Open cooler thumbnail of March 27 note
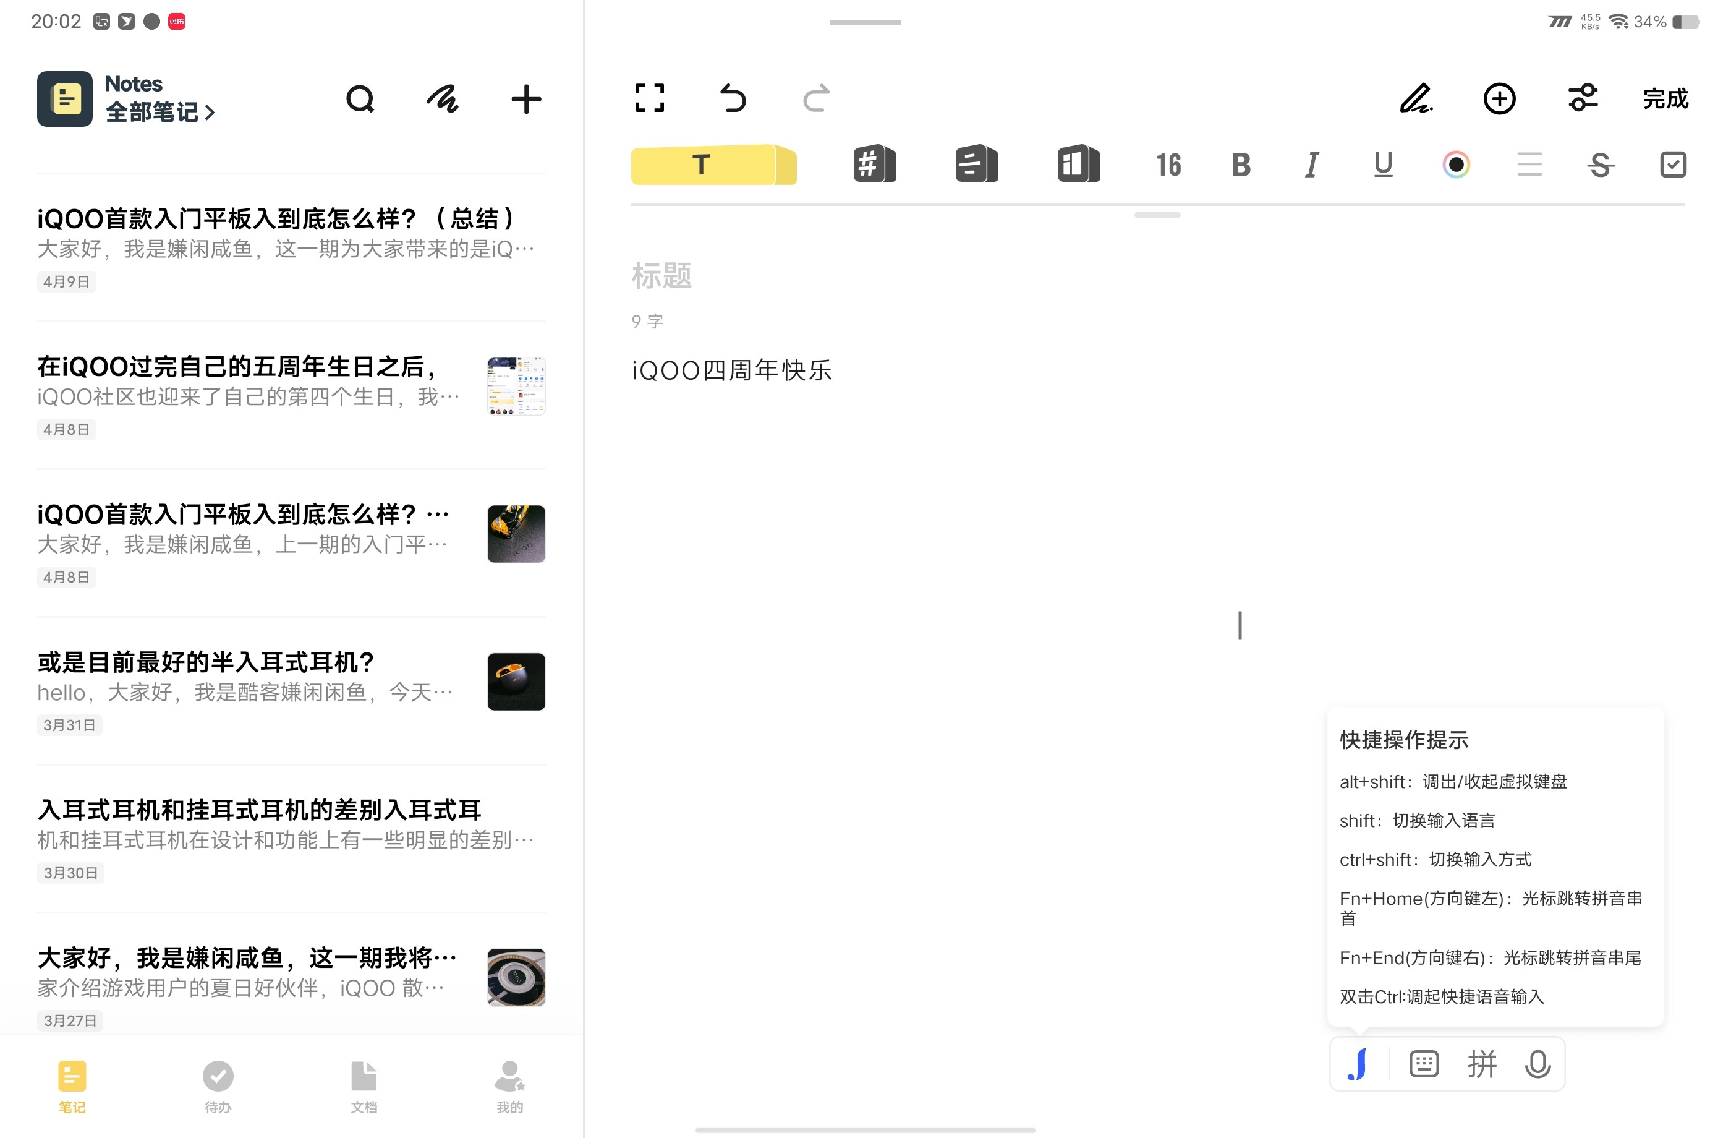The image size is (1731, 1138). click(x=516, y=977)
